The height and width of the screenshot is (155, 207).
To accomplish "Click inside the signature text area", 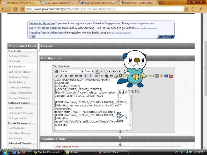I will point(92,105).
